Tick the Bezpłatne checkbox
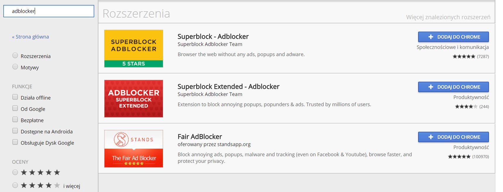Screen dimensions: 503x192 [15, 119]
